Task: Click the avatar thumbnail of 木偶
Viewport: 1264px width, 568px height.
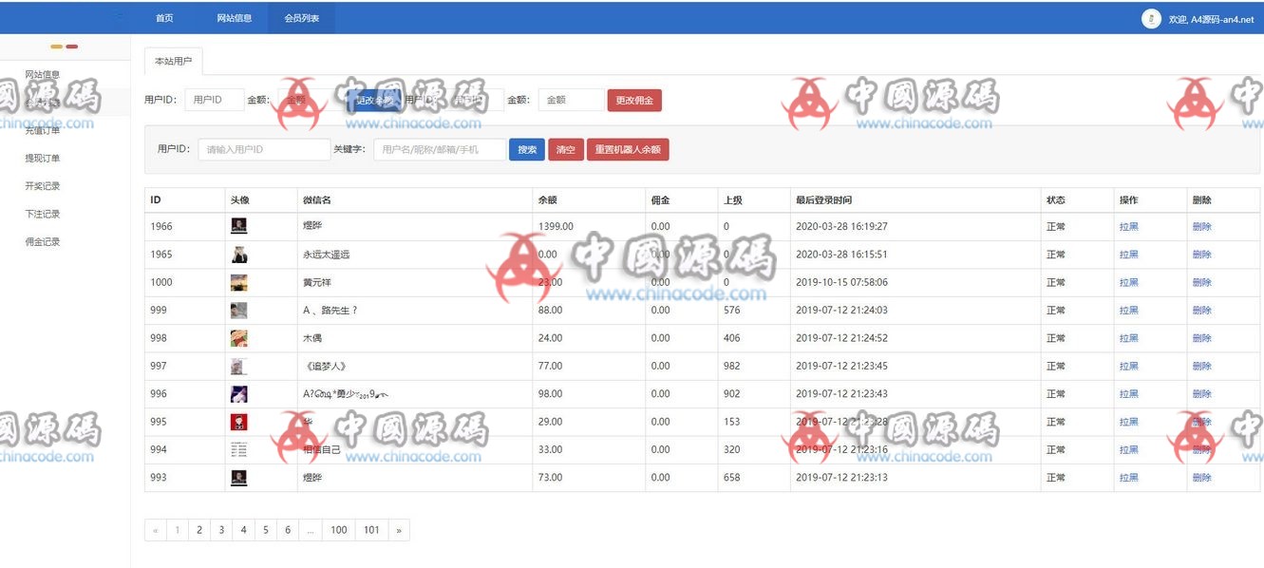Action: 238,338
